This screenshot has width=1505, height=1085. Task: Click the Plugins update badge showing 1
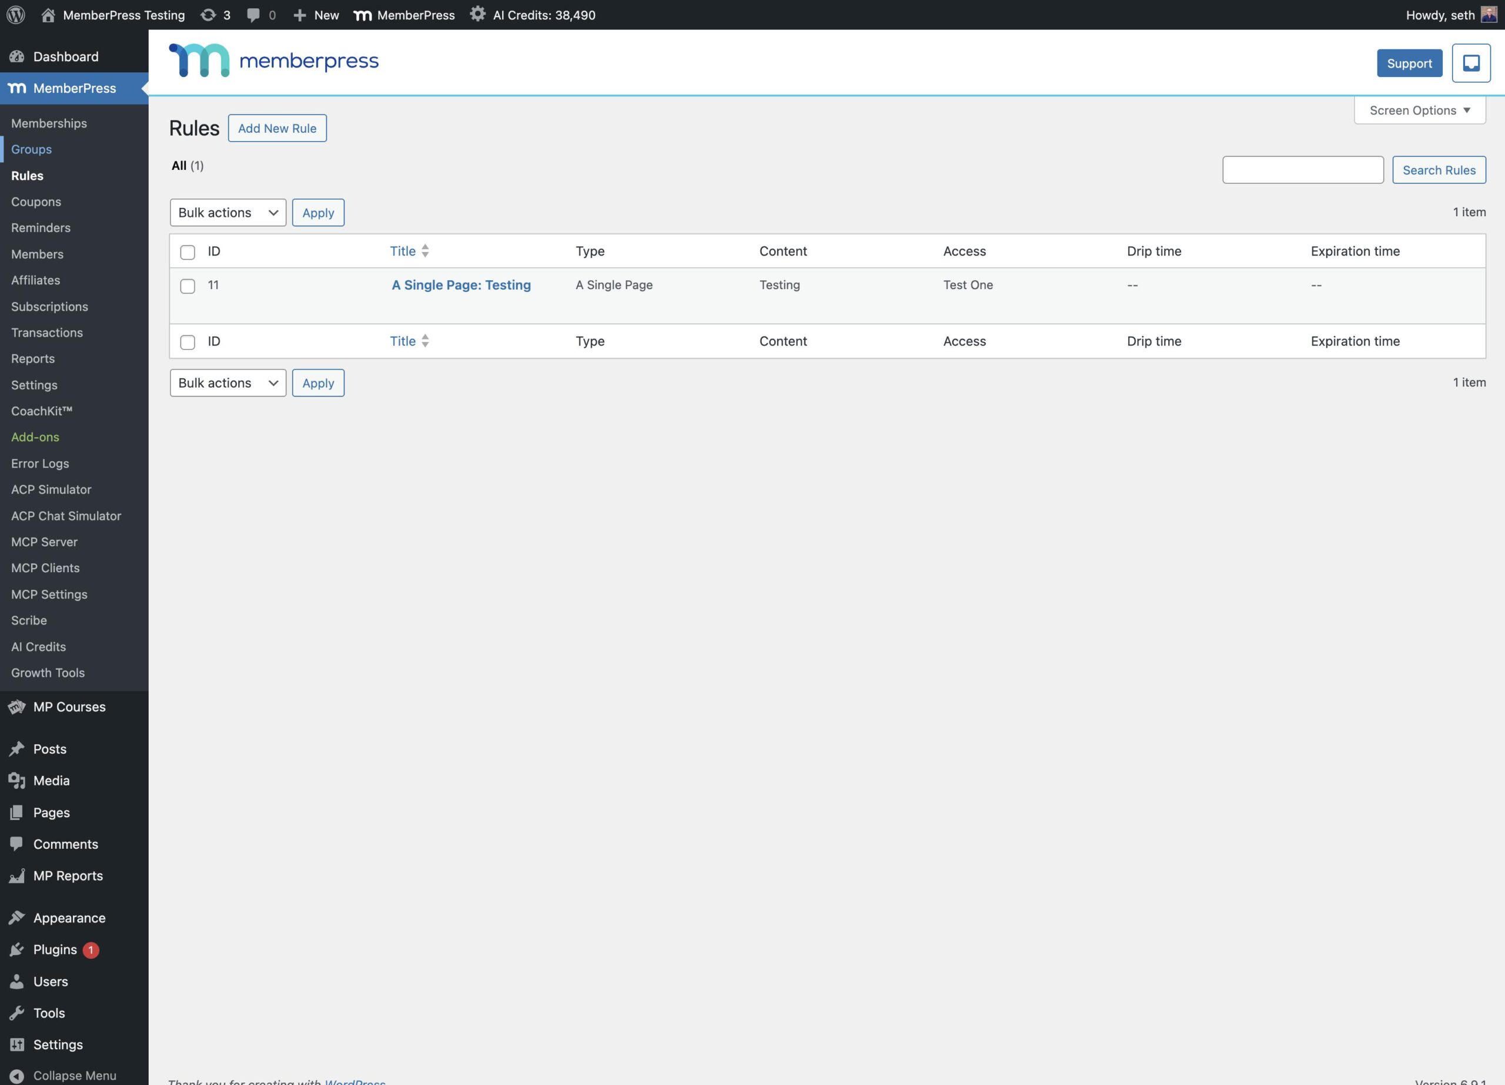(91, 950)
